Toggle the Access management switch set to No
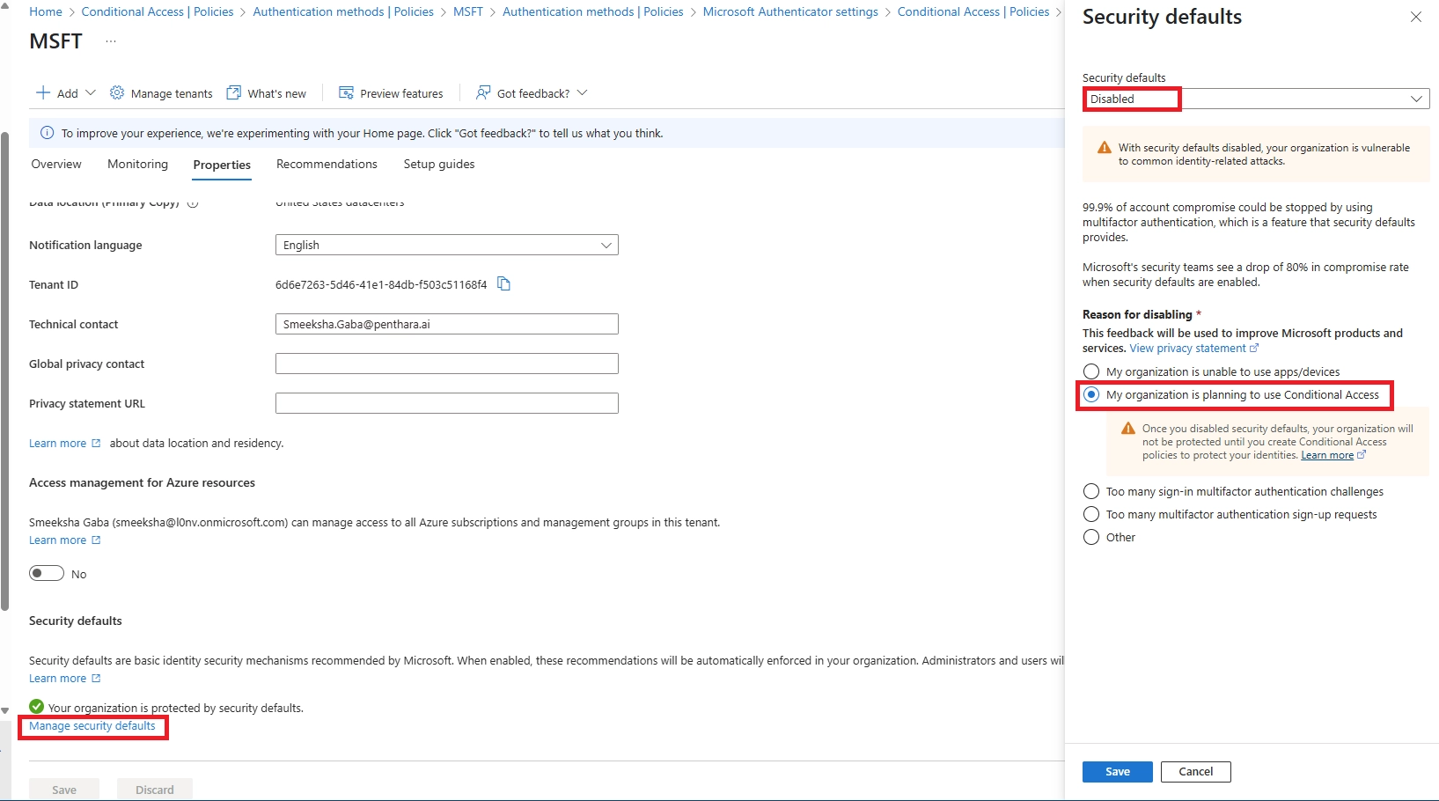1439x801 pixels. click(x=47, y=573)
